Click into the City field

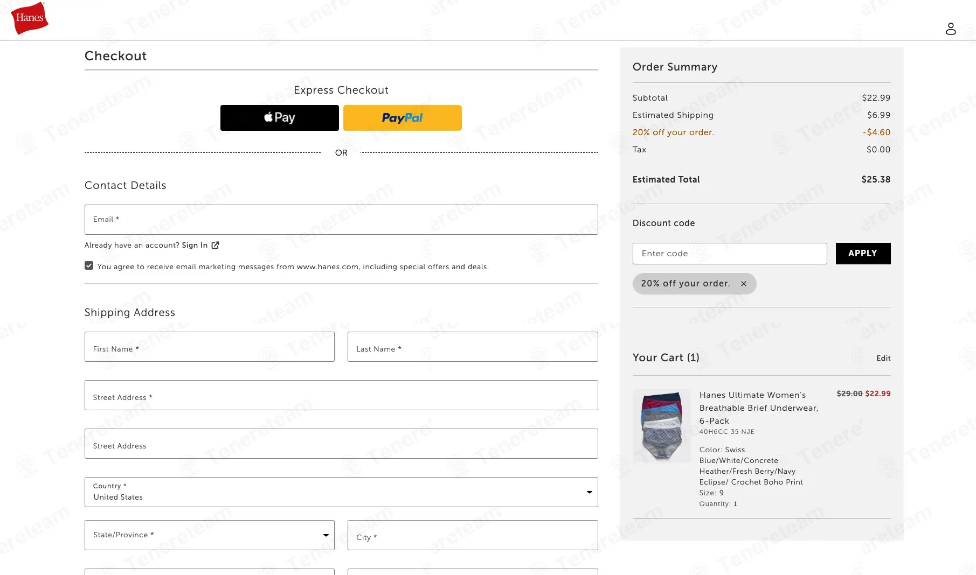point(473,535)
